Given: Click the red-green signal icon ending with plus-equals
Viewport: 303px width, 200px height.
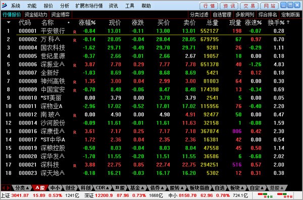Looking at the screenshot, I should tap(265, 195).
